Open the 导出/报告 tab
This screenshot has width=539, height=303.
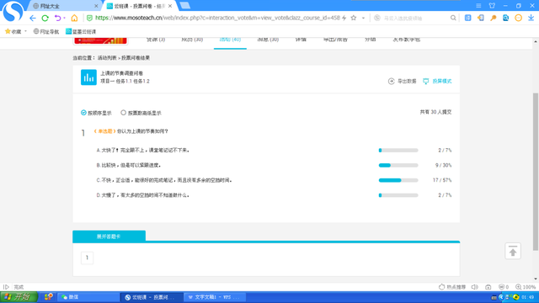click(x=335, y=40)
